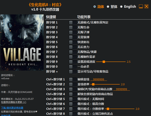
Task: Choose English language radio option
Action: [121, 7]
